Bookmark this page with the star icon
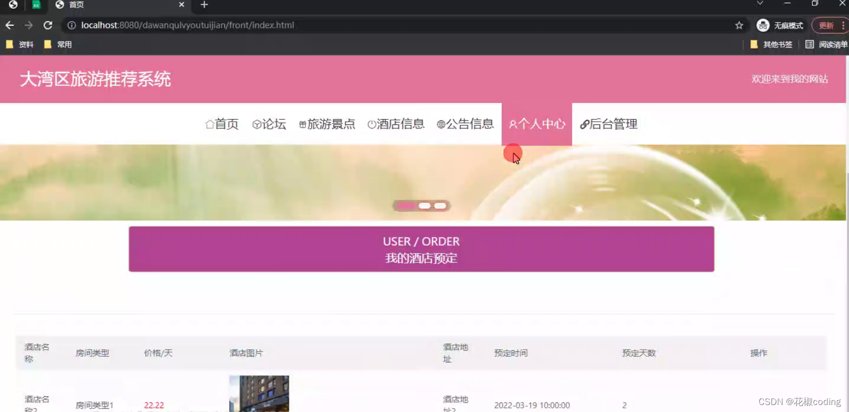849x412 pixels. click(x=739, y=25)
